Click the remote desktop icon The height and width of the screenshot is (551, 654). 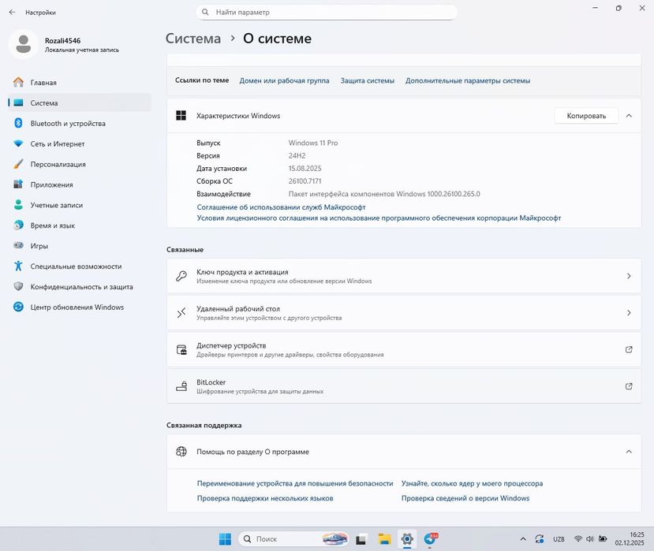[181, 313]
